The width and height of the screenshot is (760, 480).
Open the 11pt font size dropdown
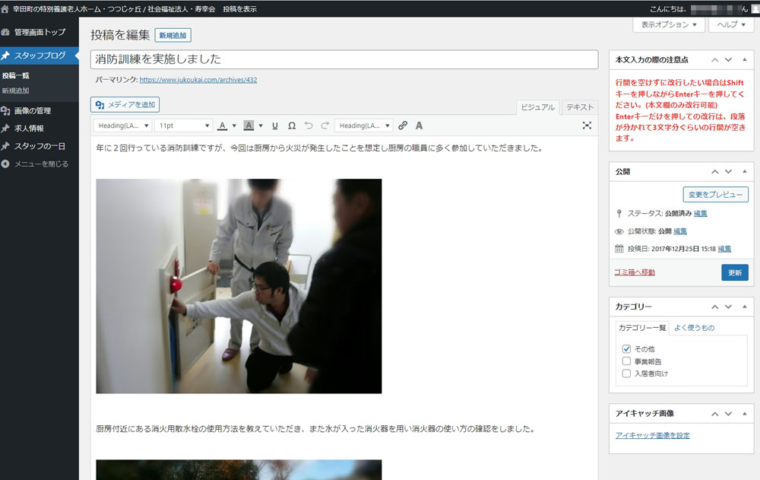(184, 126)
